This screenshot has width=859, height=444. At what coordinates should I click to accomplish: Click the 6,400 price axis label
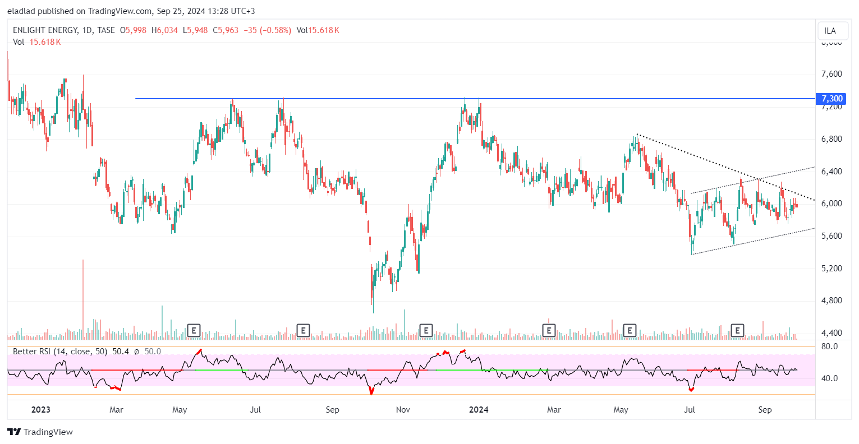click(x=832, y=172)
